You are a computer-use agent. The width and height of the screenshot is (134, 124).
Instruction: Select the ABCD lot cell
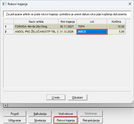point(92,32)
